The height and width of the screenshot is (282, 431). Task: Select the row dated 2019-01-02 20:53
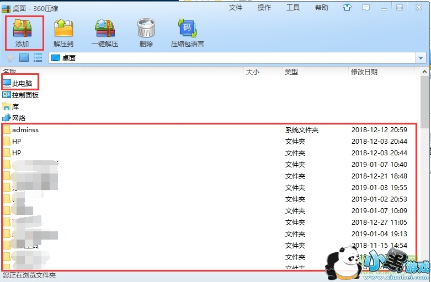(x=210, y=199)
